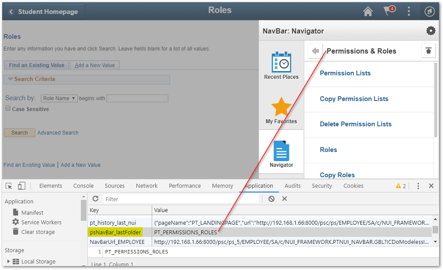
Task: Open the Home icon in the top banner
Action: coord(368,11)
